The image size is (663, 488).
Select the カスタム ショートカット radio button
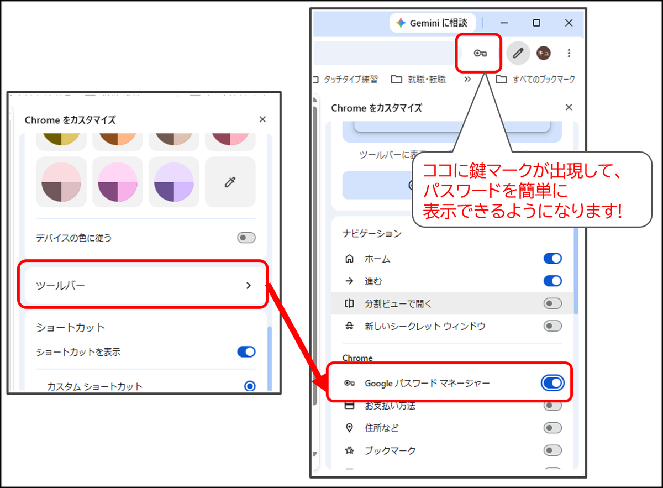tap(250, 386)
